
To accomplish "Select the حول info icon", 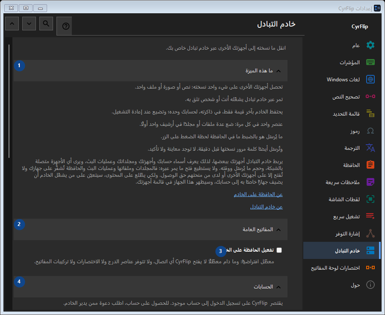I will point(370,285).
